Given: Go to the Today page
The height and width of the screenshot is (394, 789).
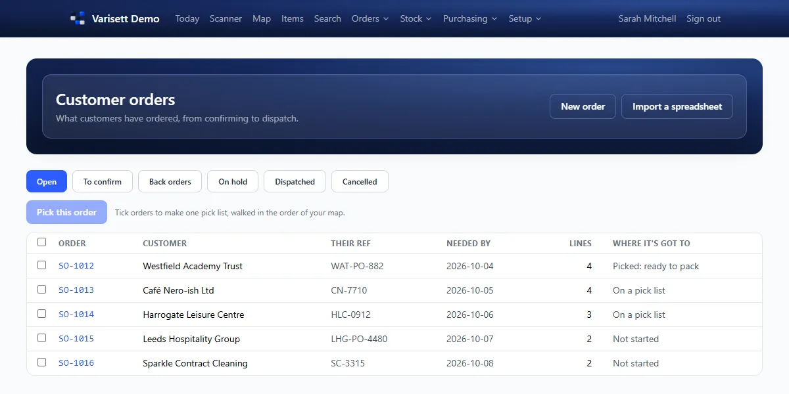Looking at the screenshot, I should [x=187, y=18].
